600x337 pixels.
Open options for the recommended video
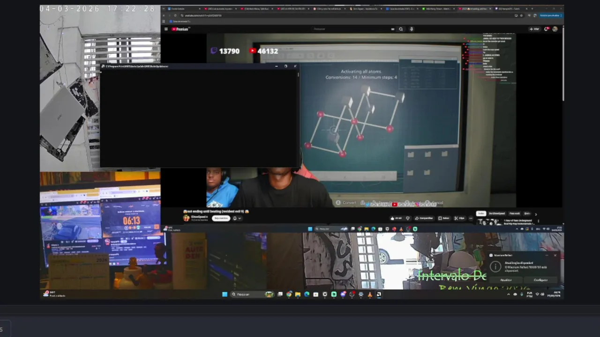click(539, 221)
